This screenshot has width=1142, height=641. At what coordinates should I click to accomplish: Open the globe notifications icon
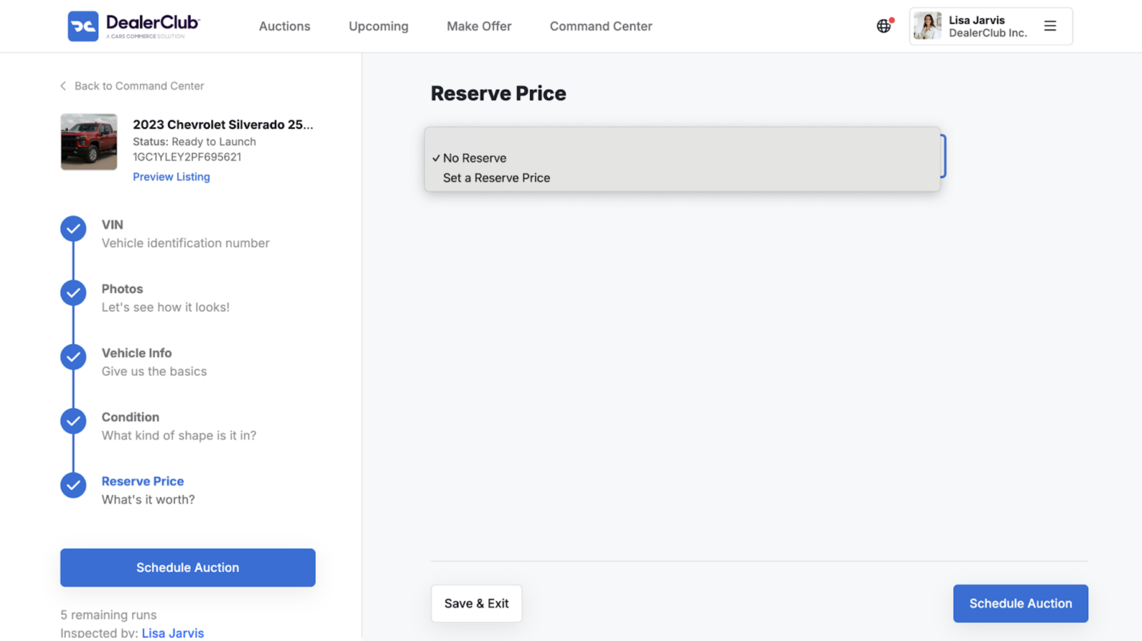pos(884,26)
